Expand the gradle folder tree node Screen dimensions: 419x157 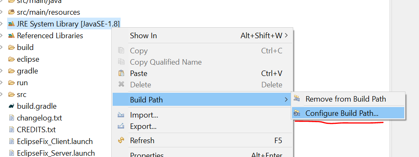point(2,71)
